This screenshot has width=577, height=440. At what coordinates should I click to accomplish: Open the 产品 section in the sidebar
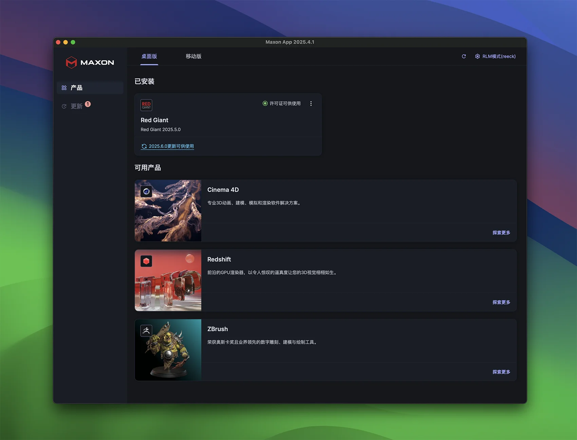[x=90, y=88]
